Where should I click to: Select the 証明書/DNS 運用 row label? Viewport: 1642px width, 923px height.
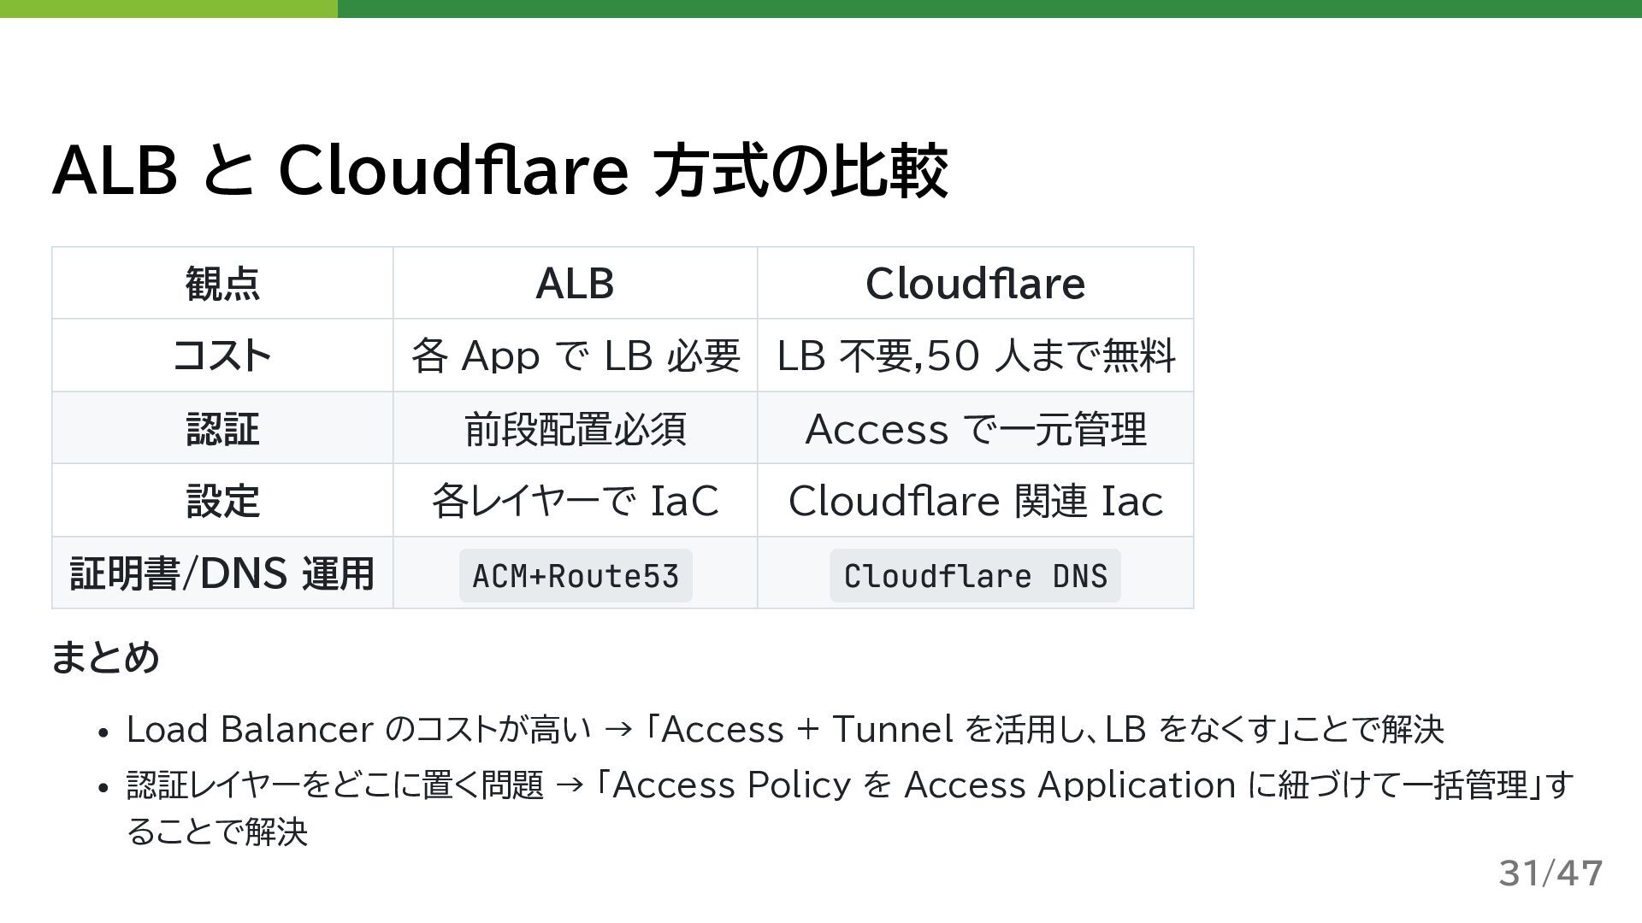pos(222,573)
